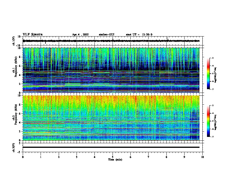
Task: Click the "station=OUI" header label
Action: [107, 35]
